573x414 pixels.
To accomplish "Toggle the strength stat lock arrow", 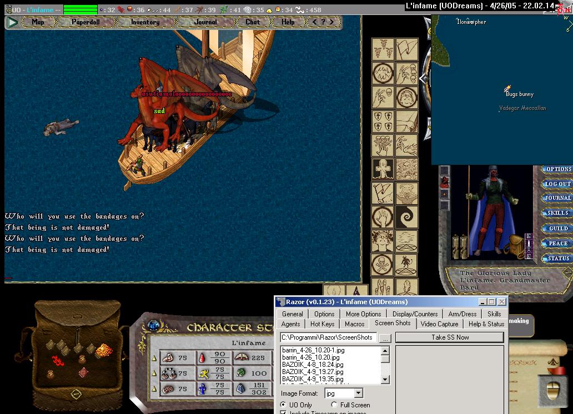I will pos(154,358).
